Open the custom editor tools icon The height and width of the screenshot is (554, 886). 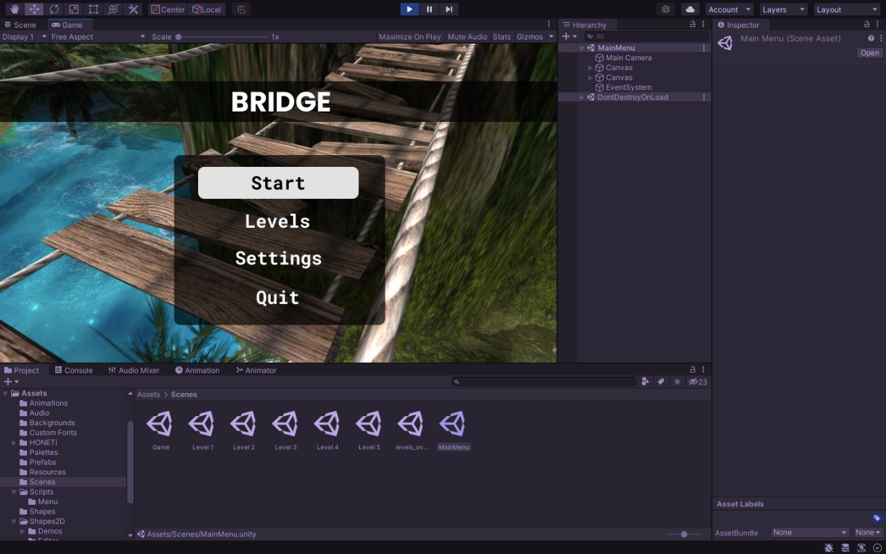134,9
